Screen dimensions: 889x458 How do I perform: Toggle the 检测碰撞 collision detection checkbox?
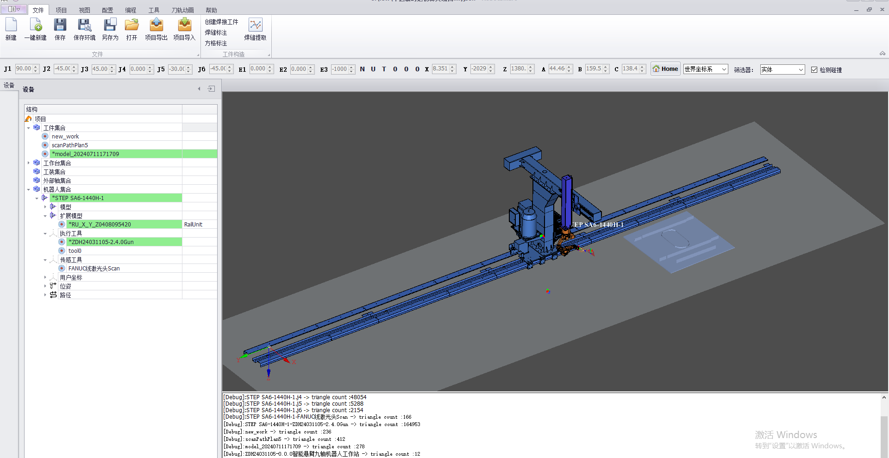814,70
